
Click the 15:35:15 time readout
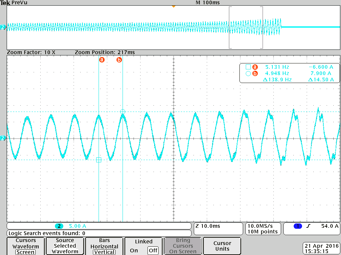coord(317,251)
